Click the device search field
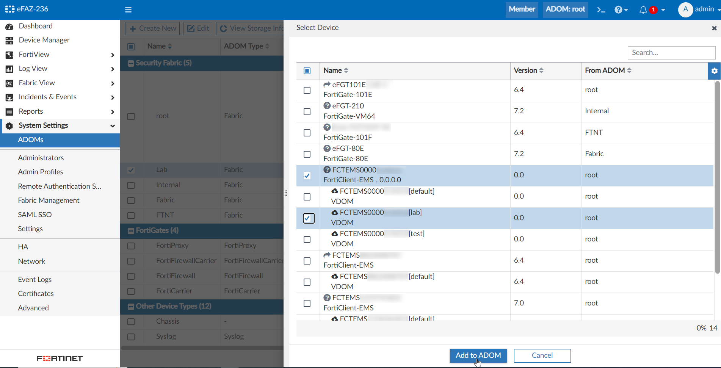Screen dimensions: 721x368 (x=671, y=53)
